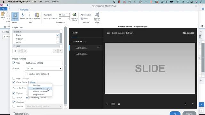Choose Media Library from photo menu
The image size is (205, 115).
click(x=40, y=88)
